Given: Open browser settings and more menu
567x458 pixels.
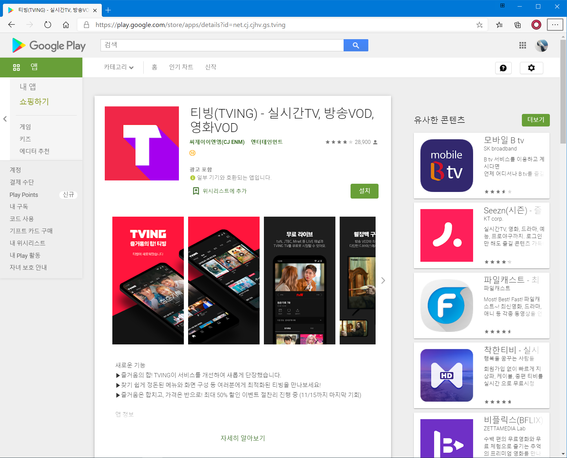Looking at the screenshot, I should coord(555,25).
